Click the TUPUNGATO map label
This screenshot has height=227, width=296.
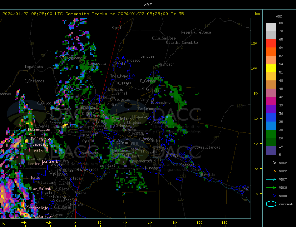pyautogui.click(x=59, y=175)
